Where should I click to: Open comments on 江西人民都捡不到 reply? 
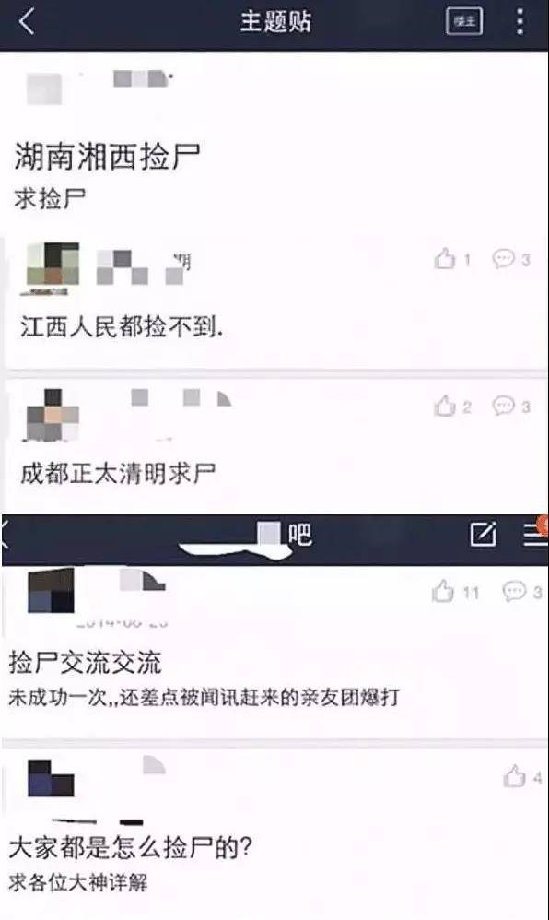(x=503, y=259)
